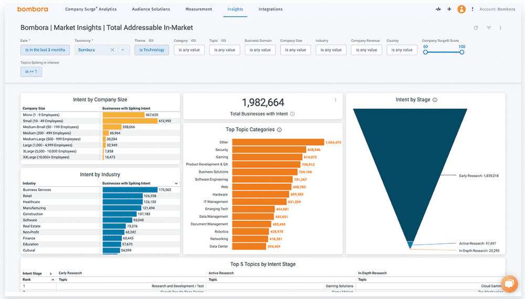Viewport: 525px width, 299px height.
Task: Open dashboard options three-dot menu
Action: [x=500, y=28]
